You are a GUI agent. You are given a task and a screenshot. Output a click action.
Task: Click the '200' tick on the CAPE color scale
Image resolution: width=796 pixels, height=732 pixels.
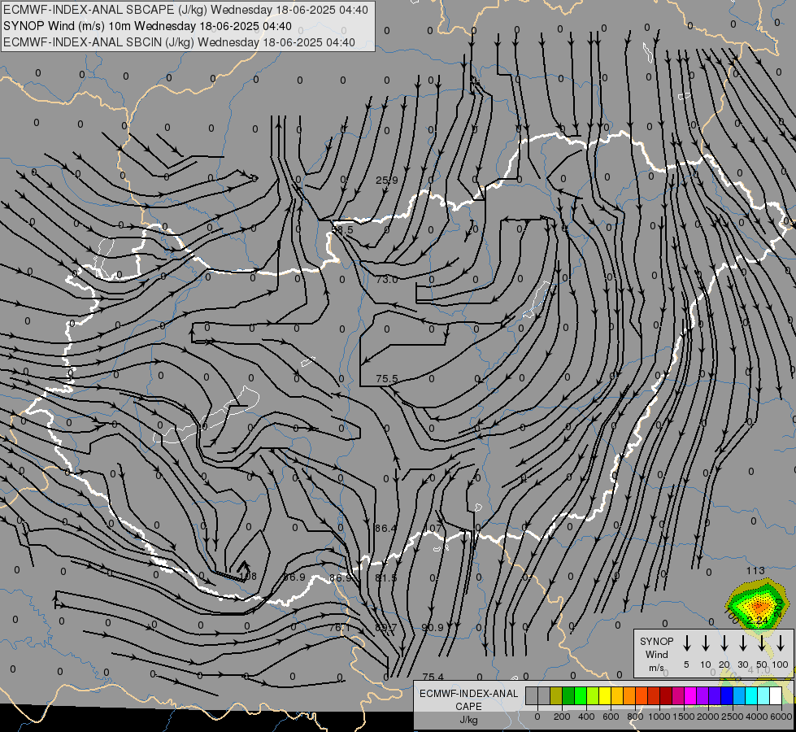(562, 717)
